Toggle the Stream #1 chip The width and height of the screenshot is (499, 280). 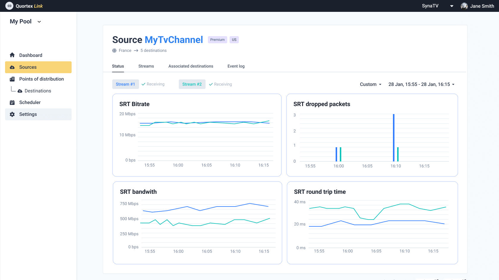click(x=125, y=84)
